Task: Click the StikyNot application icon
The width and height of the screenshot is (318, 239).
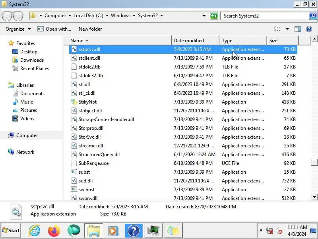Action: tap(74, 102)
